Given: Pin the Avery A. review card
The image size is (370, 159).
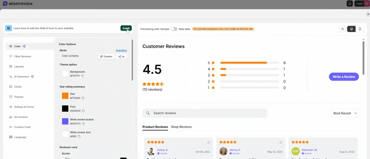Looking at the screenshot, I should pyautogui.click(x=208, y=142).
